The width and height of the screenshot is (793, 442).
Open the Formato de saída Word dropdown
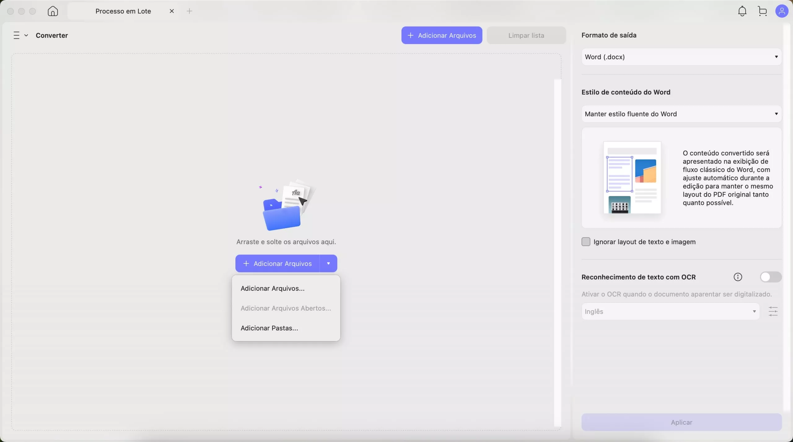681,57
